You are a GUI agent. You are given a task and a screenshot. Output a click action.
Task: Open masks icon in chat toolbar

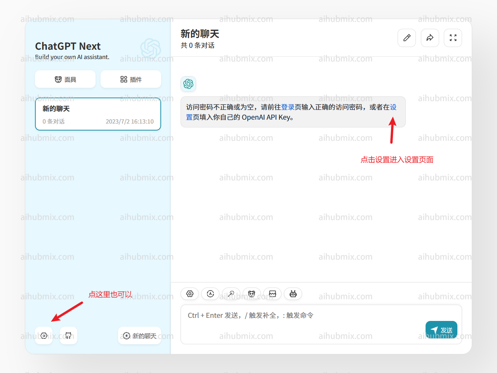click(252, 294)
